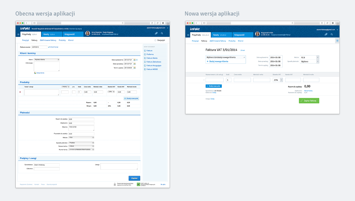
Task: Click the red X delete product row icon
Action: (20, 92)
